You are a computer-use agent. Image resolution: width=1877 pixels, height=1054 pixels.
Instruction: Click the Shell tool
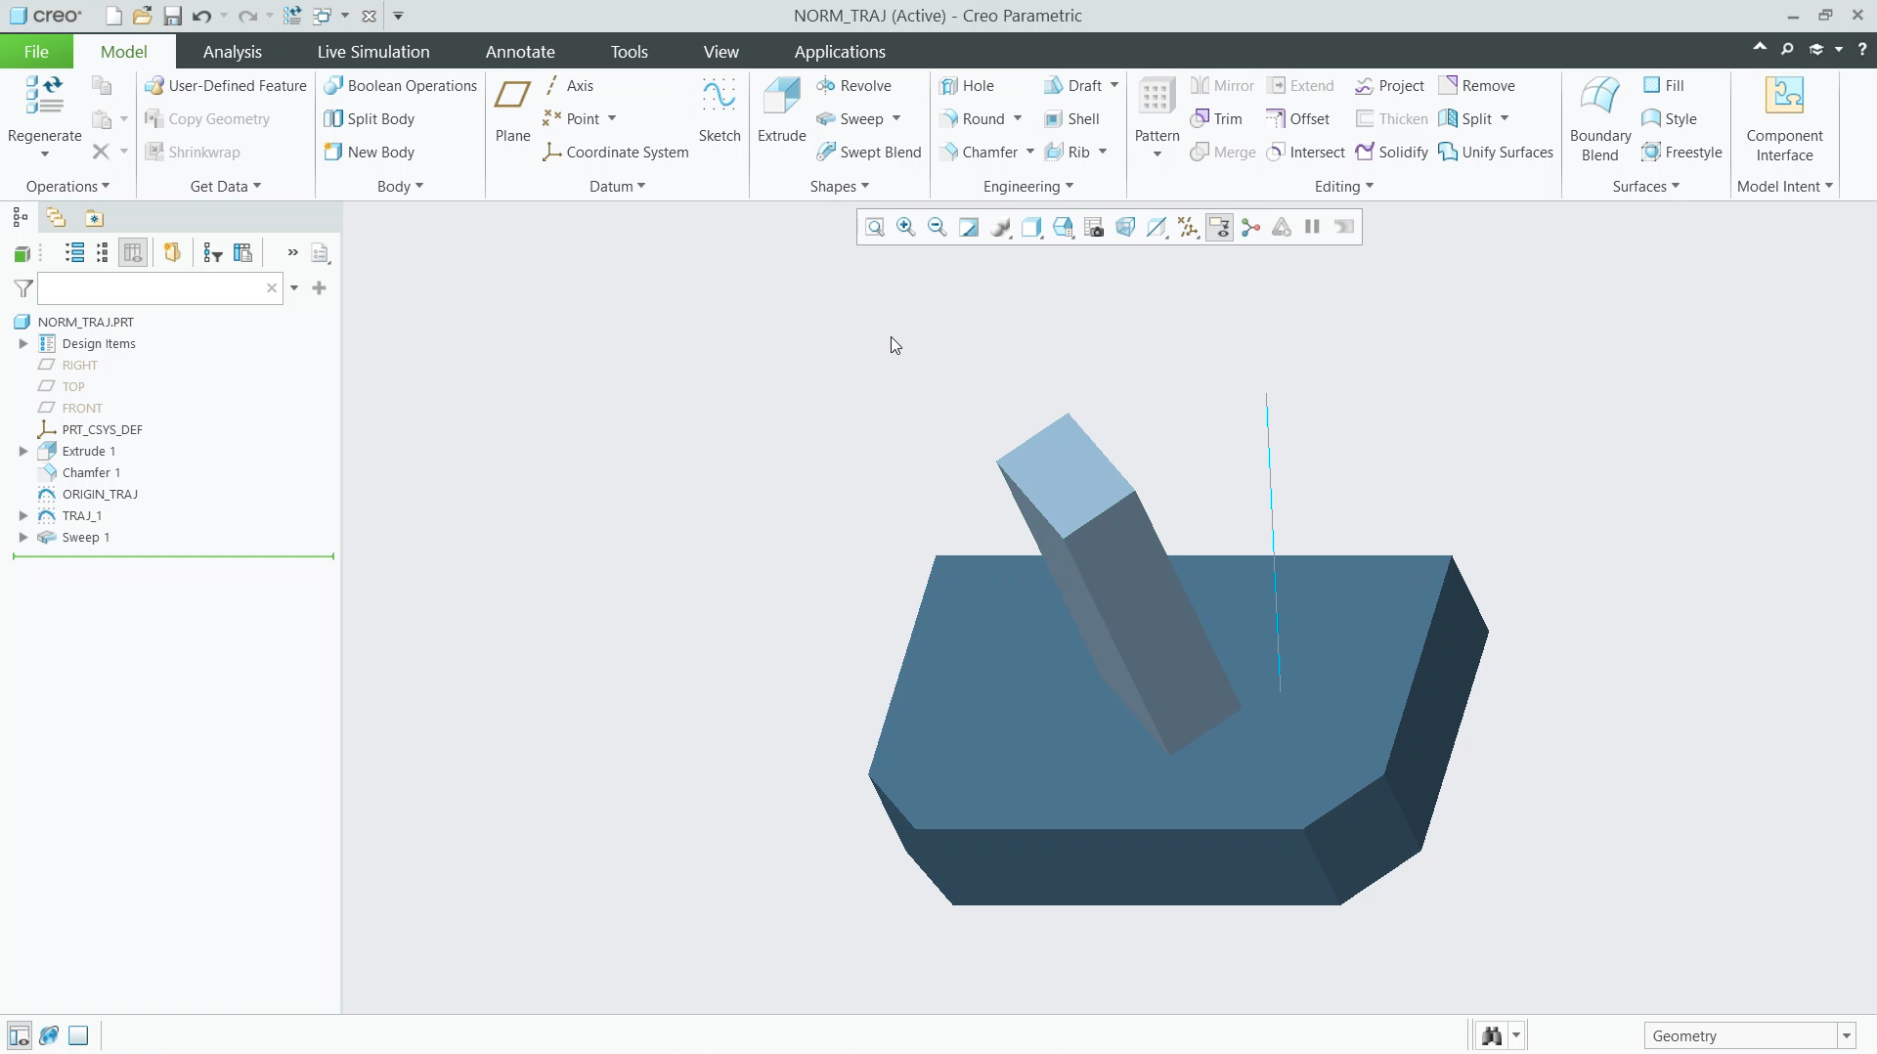(1071, 119)
